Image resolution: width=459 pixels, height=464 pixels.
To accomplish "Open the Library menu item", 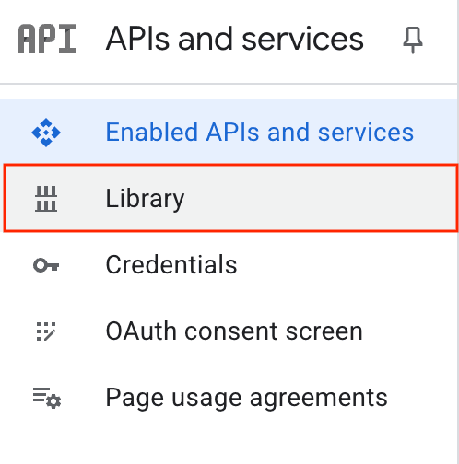I will (x=145, y=199).
